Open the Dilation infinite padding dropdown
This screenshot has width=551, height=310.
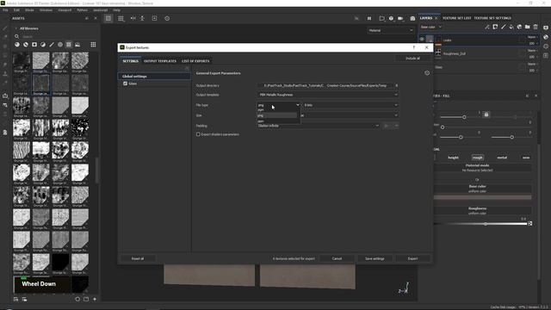coord(318,126)
